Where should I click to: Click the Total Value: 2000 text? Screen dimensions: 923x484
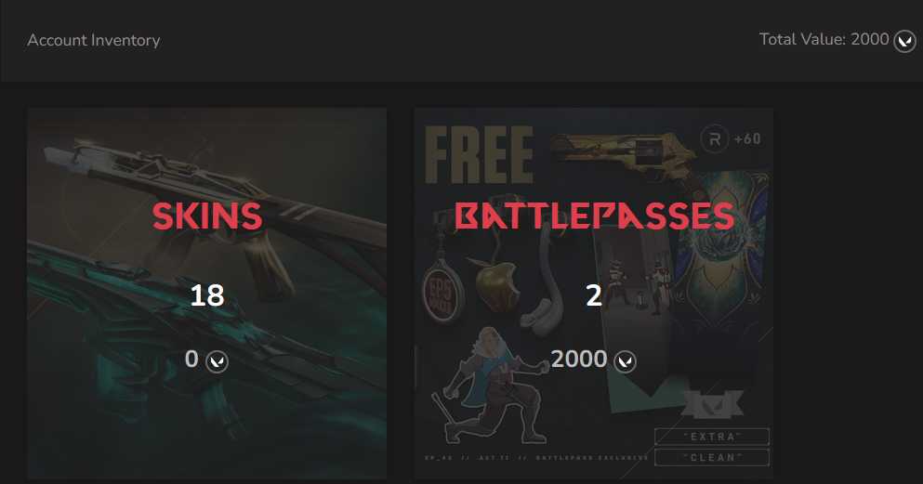click(824, 39)
